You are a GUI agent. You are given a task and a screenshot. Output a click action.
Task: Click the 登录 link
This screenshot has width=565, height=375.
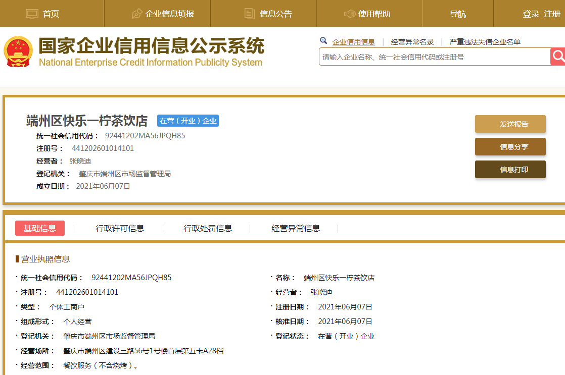point(531,14)
